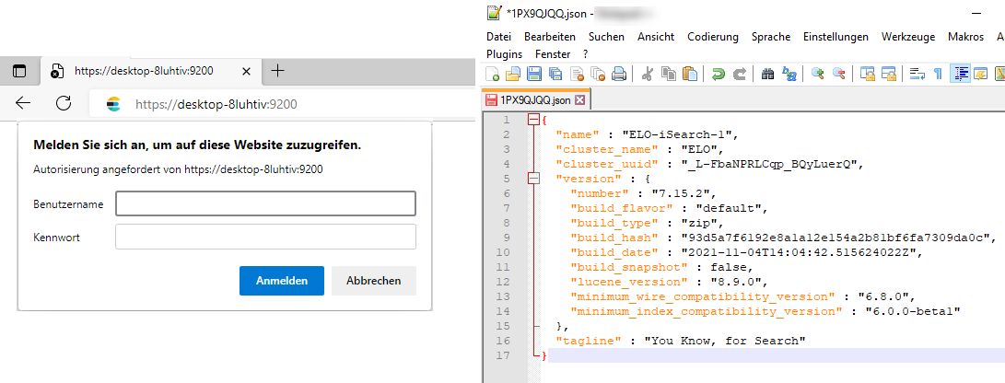
Task: Open the Datei menu
Action: click(x=498, y=37)
